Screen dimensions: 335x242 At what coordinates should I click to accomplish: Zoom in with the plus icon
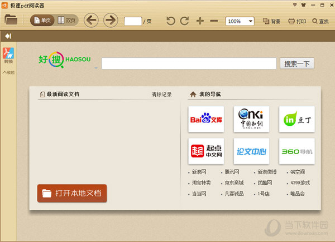[x=200, y=21]
